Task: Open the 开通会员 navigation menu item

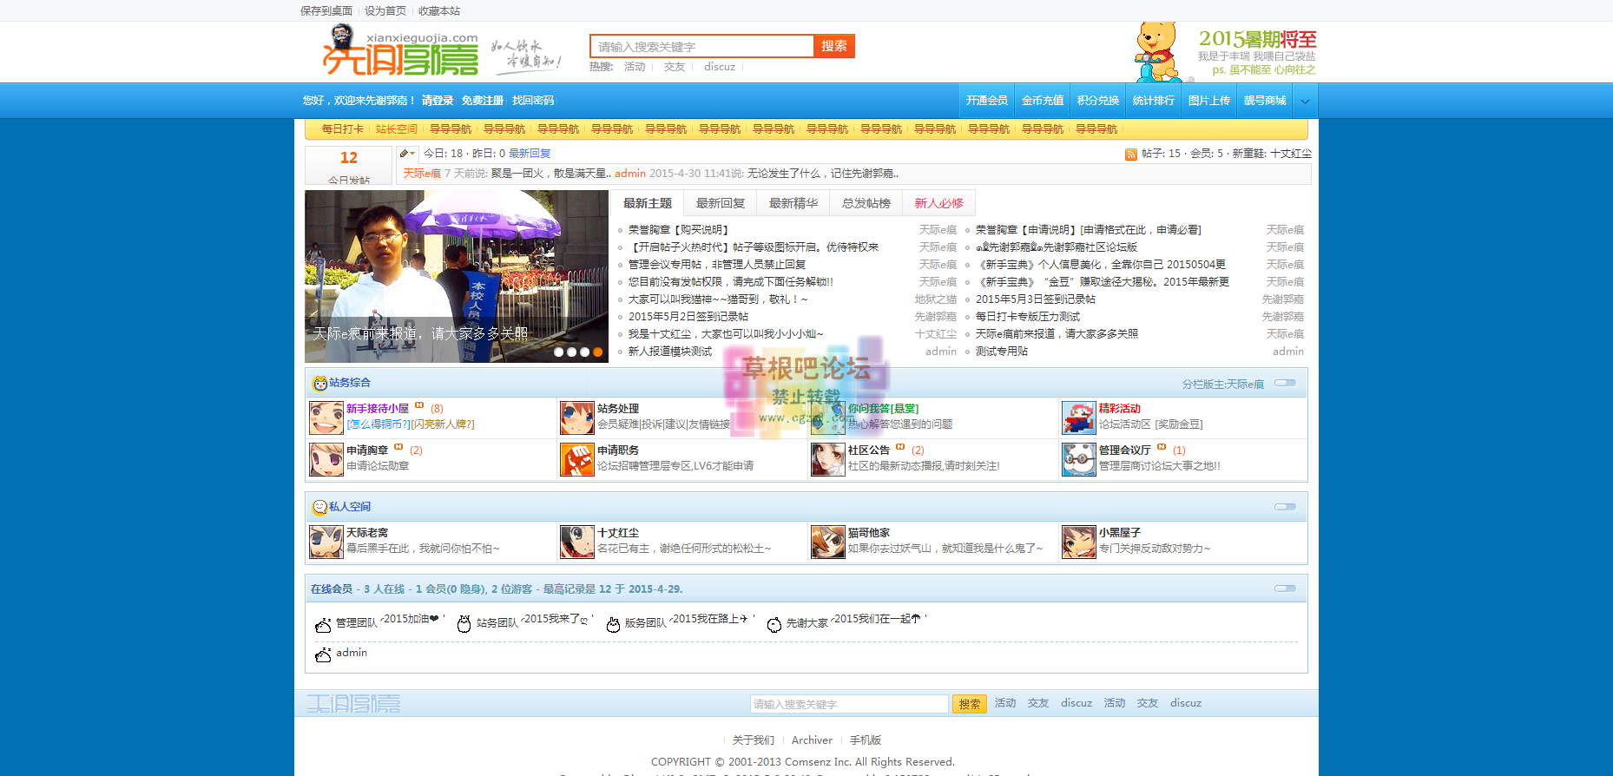Action: [x=986, y=101]
